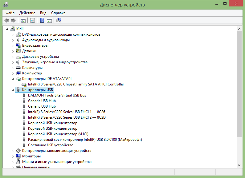Click the Kirill computer root icon
This screenshot has width=245, height=178.
click(x=12, y=29)
